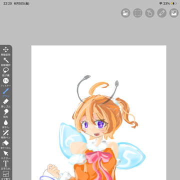
Task: Select the Vector (ベクター) arrow tool
Action: (x=6, y=155)
